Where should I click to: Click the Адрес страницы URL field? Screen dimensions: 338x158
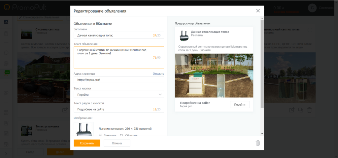(x=119, y=80)
